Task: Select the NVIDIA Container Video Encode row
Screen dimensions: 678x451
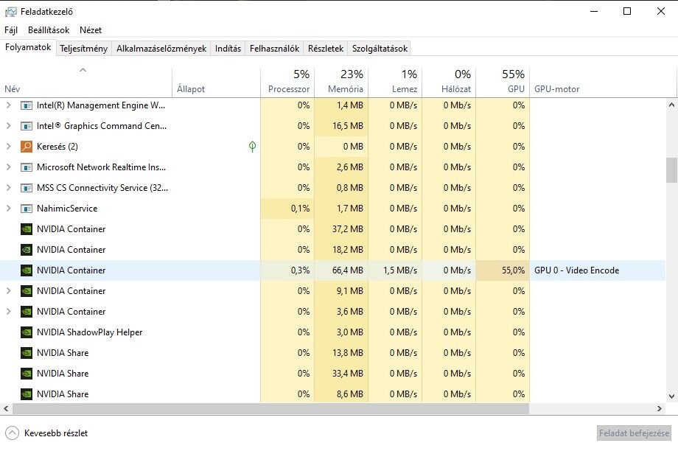Action: point(332,270)
